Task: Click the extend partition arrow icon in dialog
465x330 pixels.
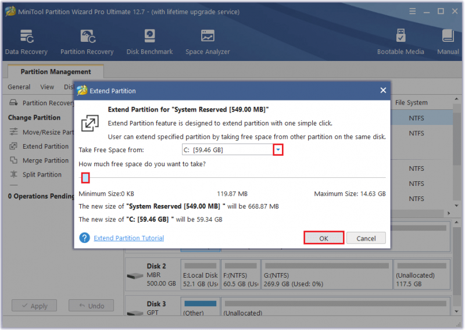Action: pos(90,123)
